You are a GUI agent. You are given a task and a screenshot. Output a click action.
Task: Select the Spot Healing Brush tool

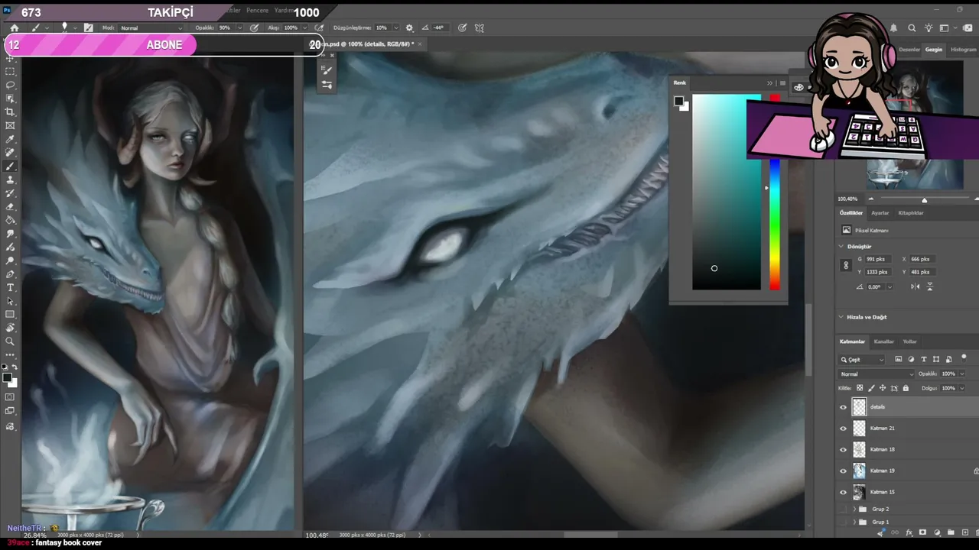10,153
